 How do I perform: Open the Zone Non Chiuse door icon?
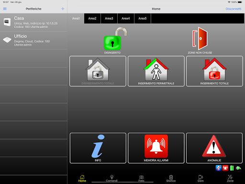(x=200, y=38)
